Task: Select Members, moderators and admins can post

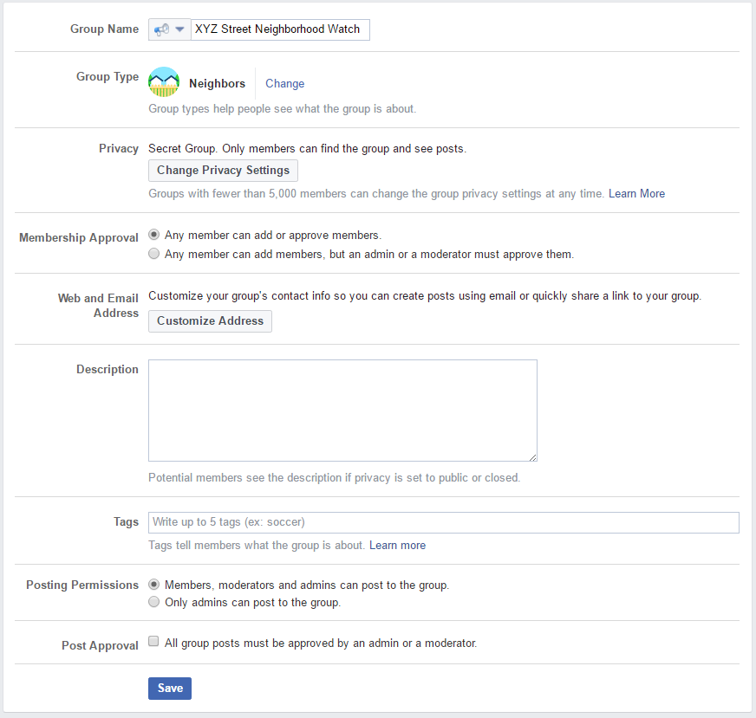Action: (153, 584)
